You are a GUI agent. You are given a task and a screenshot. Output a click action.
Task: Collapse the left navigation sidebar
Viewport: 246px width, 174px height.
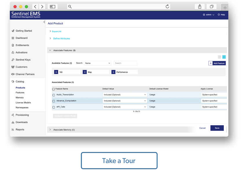point(44,22)
